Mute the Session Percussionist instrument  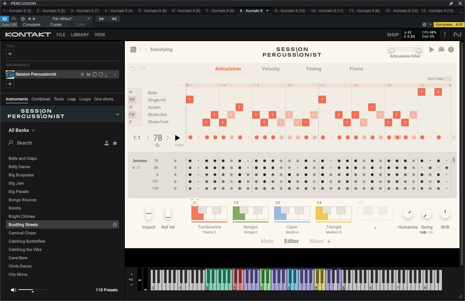88,75
